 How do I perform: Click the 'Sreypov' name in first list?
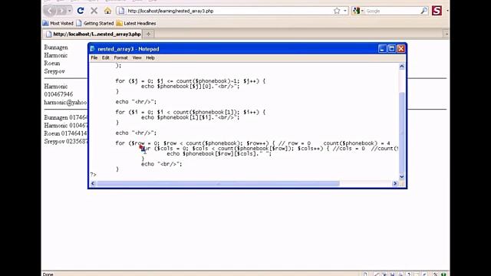[x=54, y=71]
